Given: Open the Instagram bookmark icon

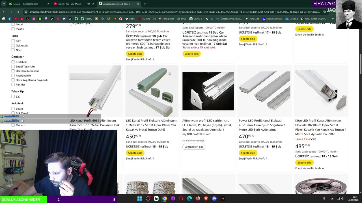Looking at the screenshot, I should [34, 19].
